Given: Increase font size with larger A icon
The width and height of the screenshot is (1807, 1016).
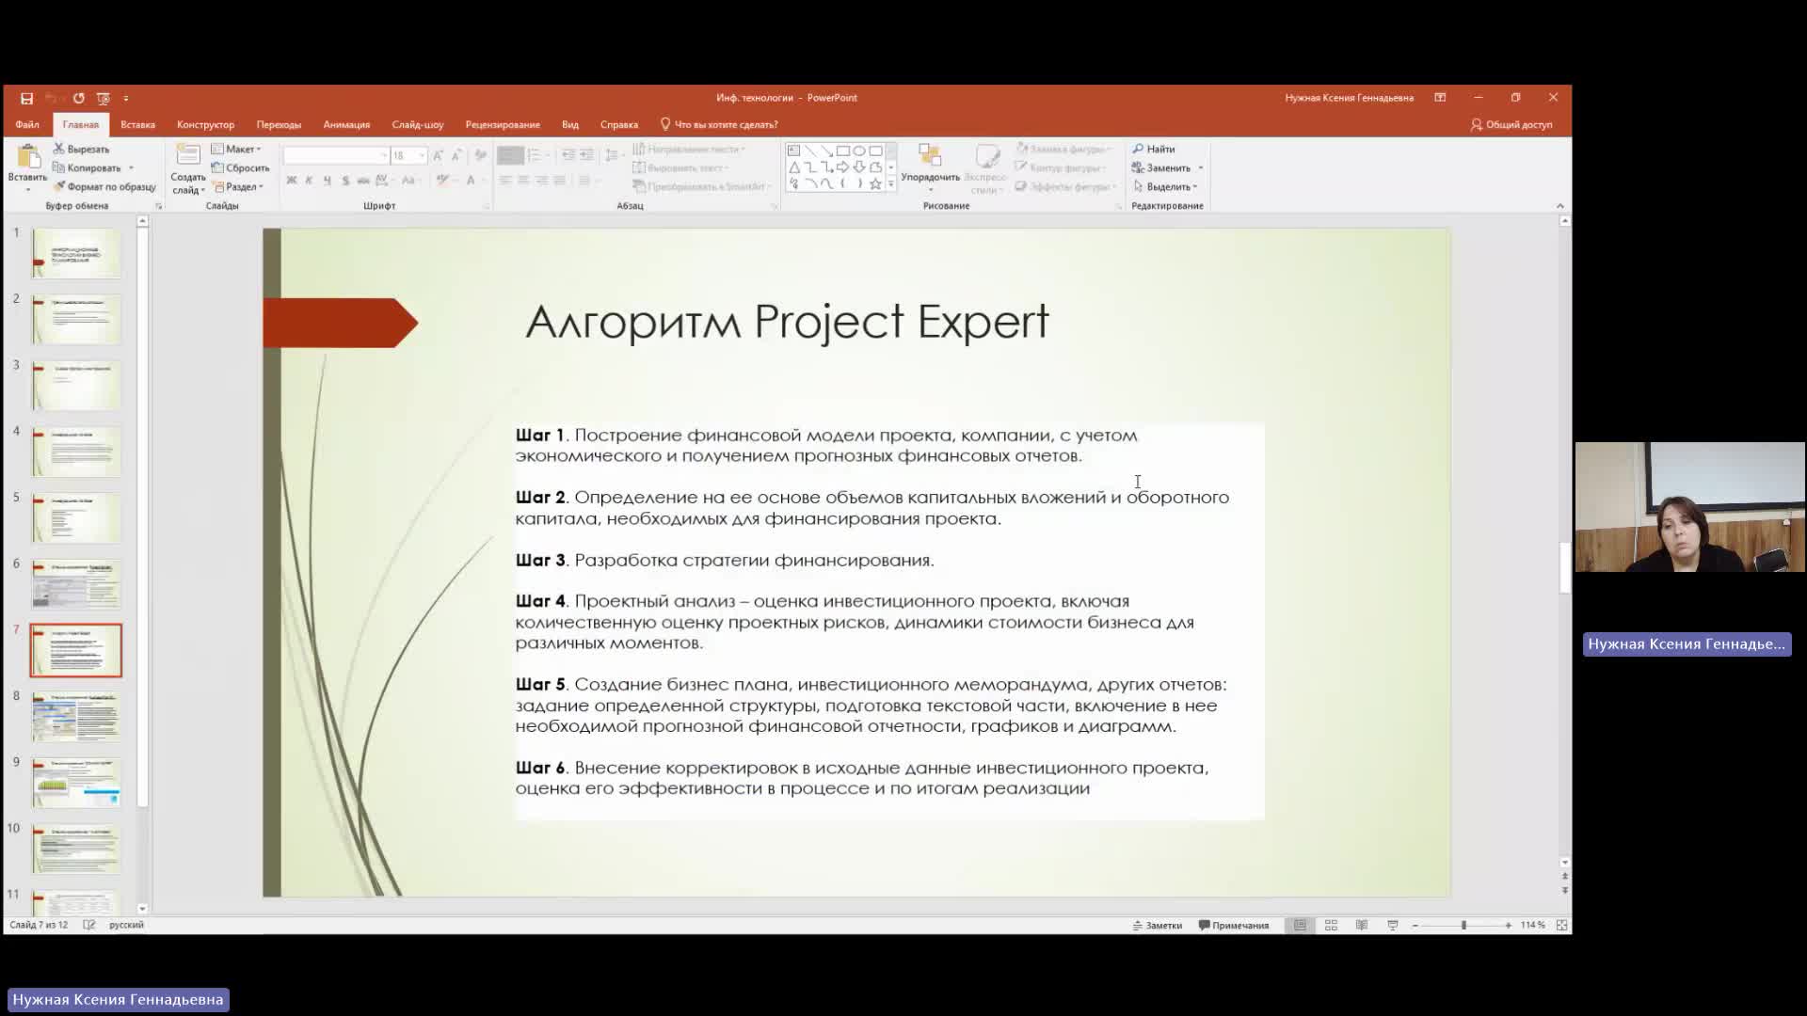Looking at the screenshot, I should [438, 155].
